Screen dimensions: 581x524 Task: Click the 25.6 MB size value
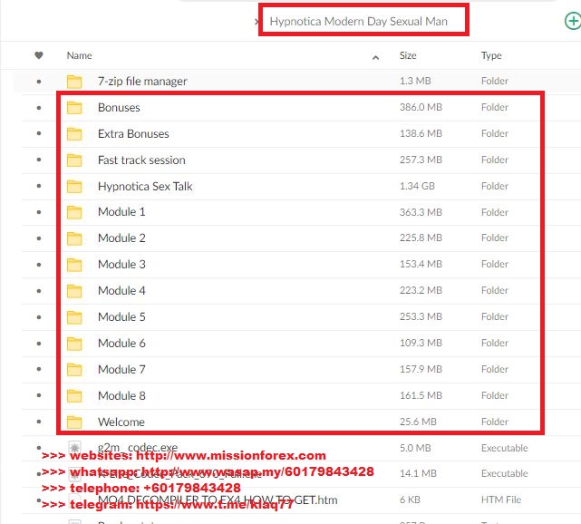tap(418, 422)
